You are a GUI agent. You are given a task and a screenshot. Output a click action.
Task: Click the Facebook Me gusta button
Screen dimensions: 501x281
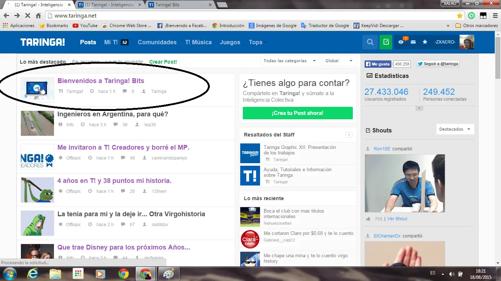click(378, 64)
